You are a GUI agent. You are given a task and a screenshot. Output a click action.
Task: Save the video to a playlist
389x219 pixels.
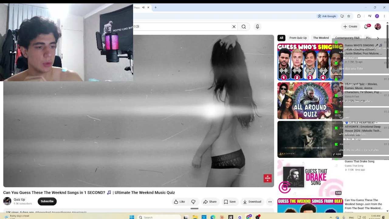pos(230,202)
